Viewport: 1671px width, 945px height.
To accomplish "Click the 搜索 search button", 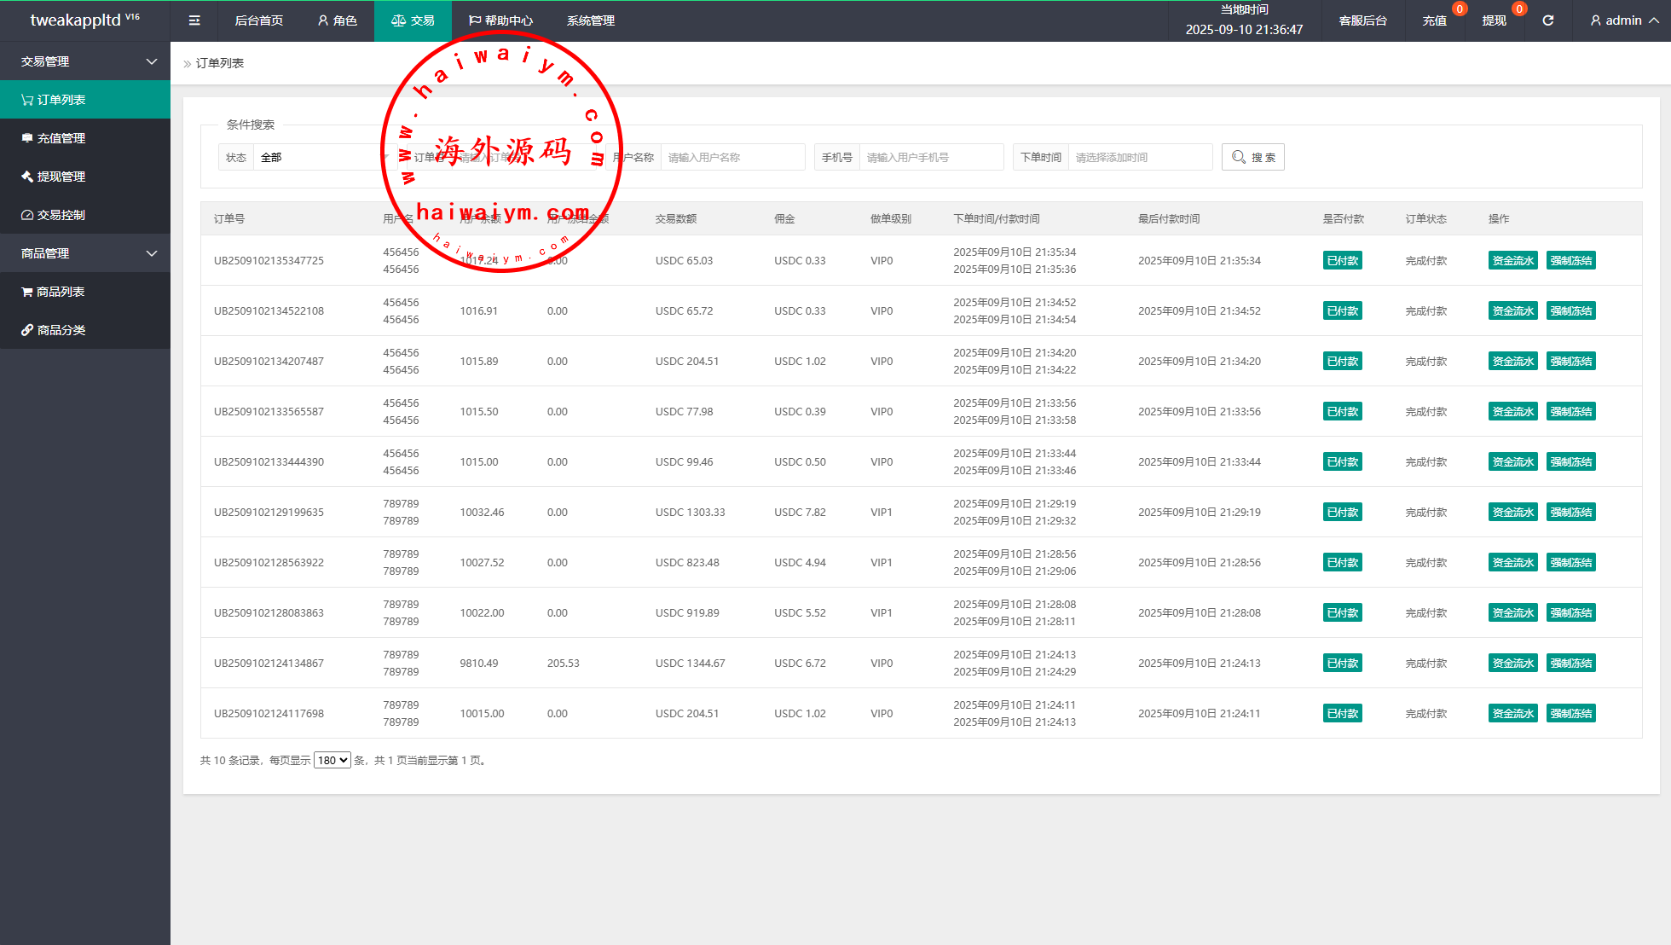I will point(1253,157).
